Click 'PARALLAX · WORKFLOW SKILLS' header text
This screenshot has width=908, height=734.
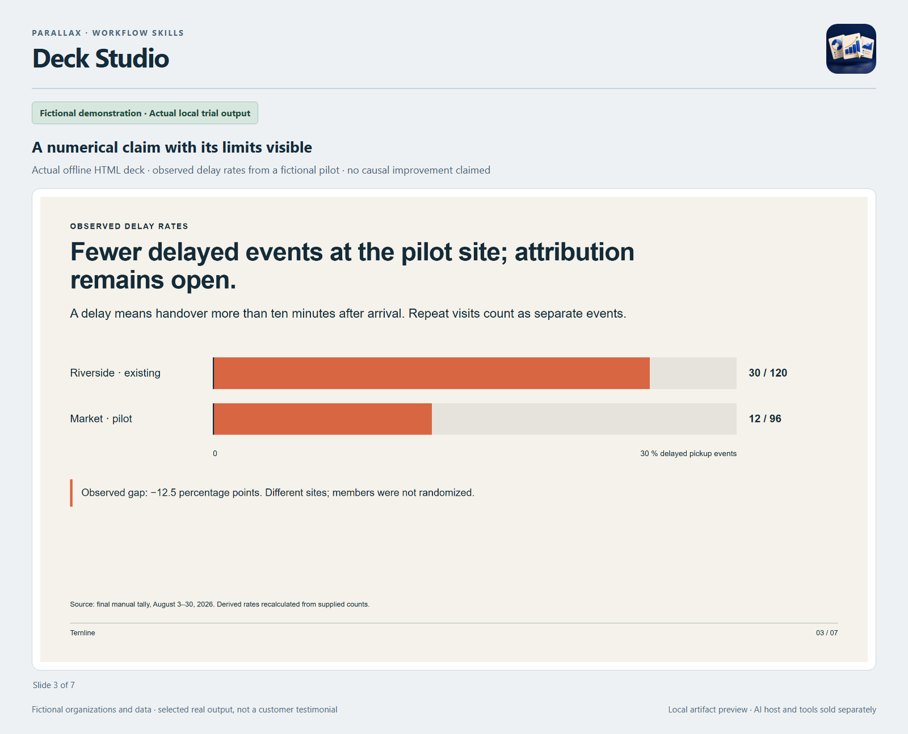(x=108, y=33)
